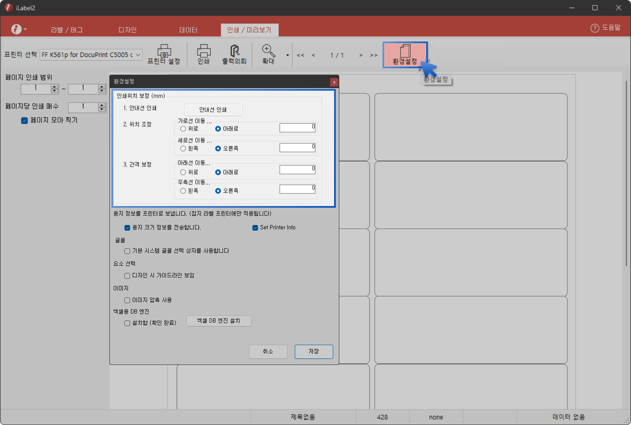
Task: Click the print request (출력의뢰) icon
Action: (x=234, y=54)
